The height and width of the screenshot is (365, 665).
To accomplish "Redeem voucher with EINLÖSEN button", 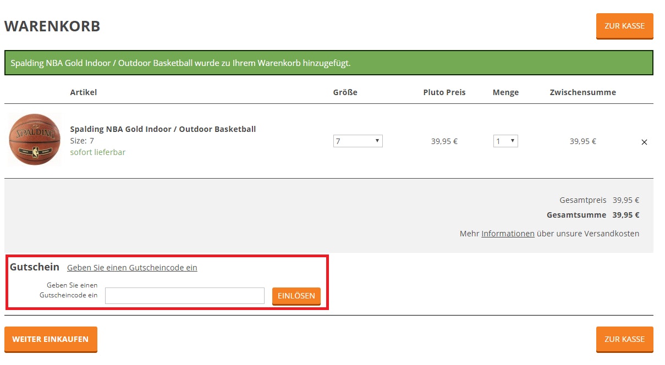I will coord(296,296).
